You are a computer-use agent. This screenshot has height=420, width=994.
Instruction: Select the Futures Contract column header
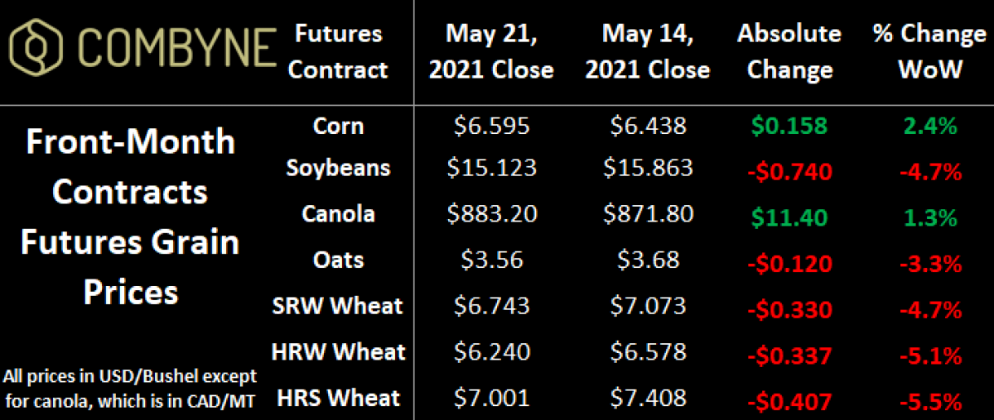click(x=338, y=51)
